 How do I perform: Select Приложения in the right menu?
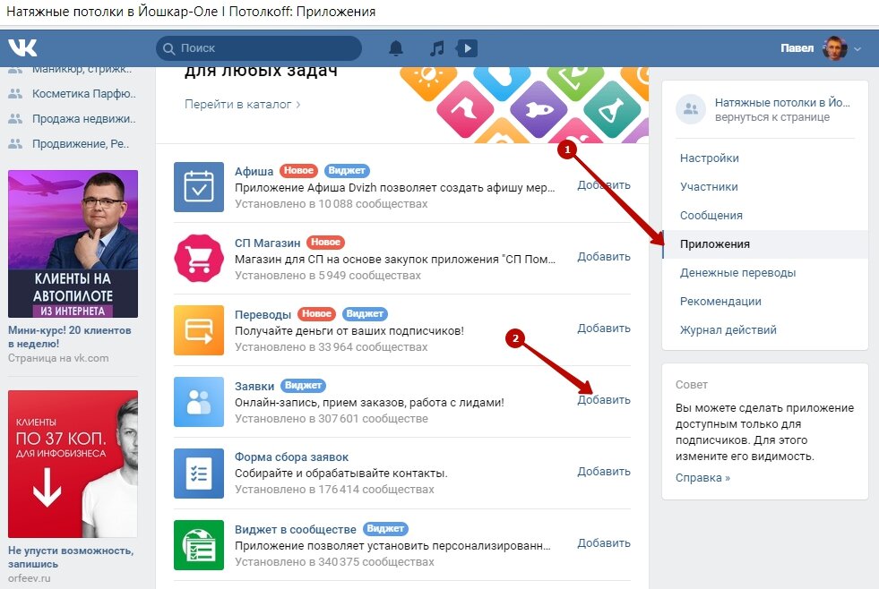click(x=765, y=244)
